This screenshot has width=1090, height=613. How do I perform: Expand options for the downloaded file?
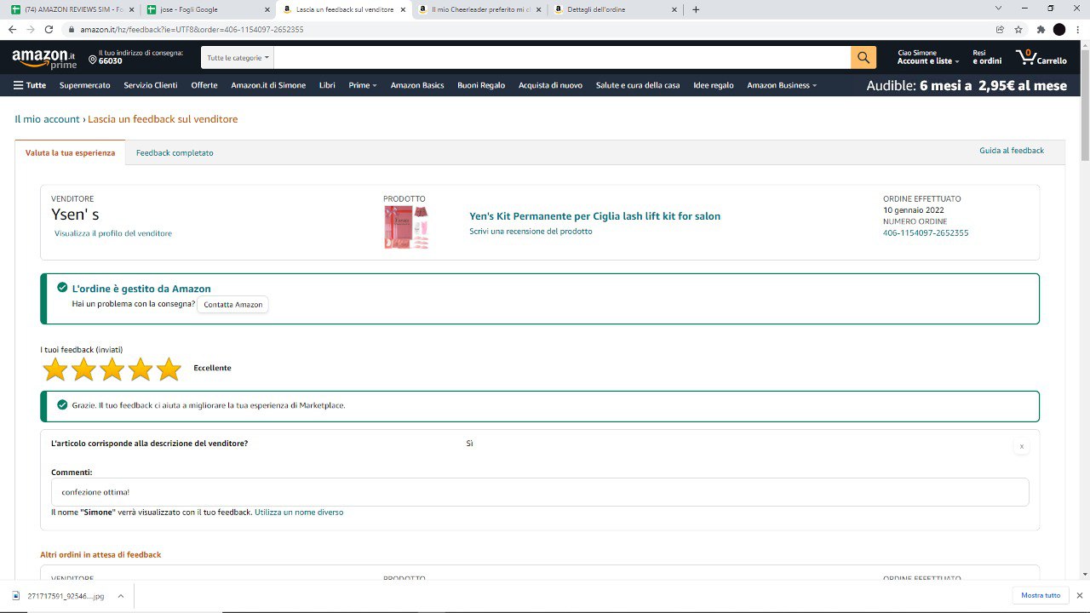pyautogui.click(x=121, y=596)
